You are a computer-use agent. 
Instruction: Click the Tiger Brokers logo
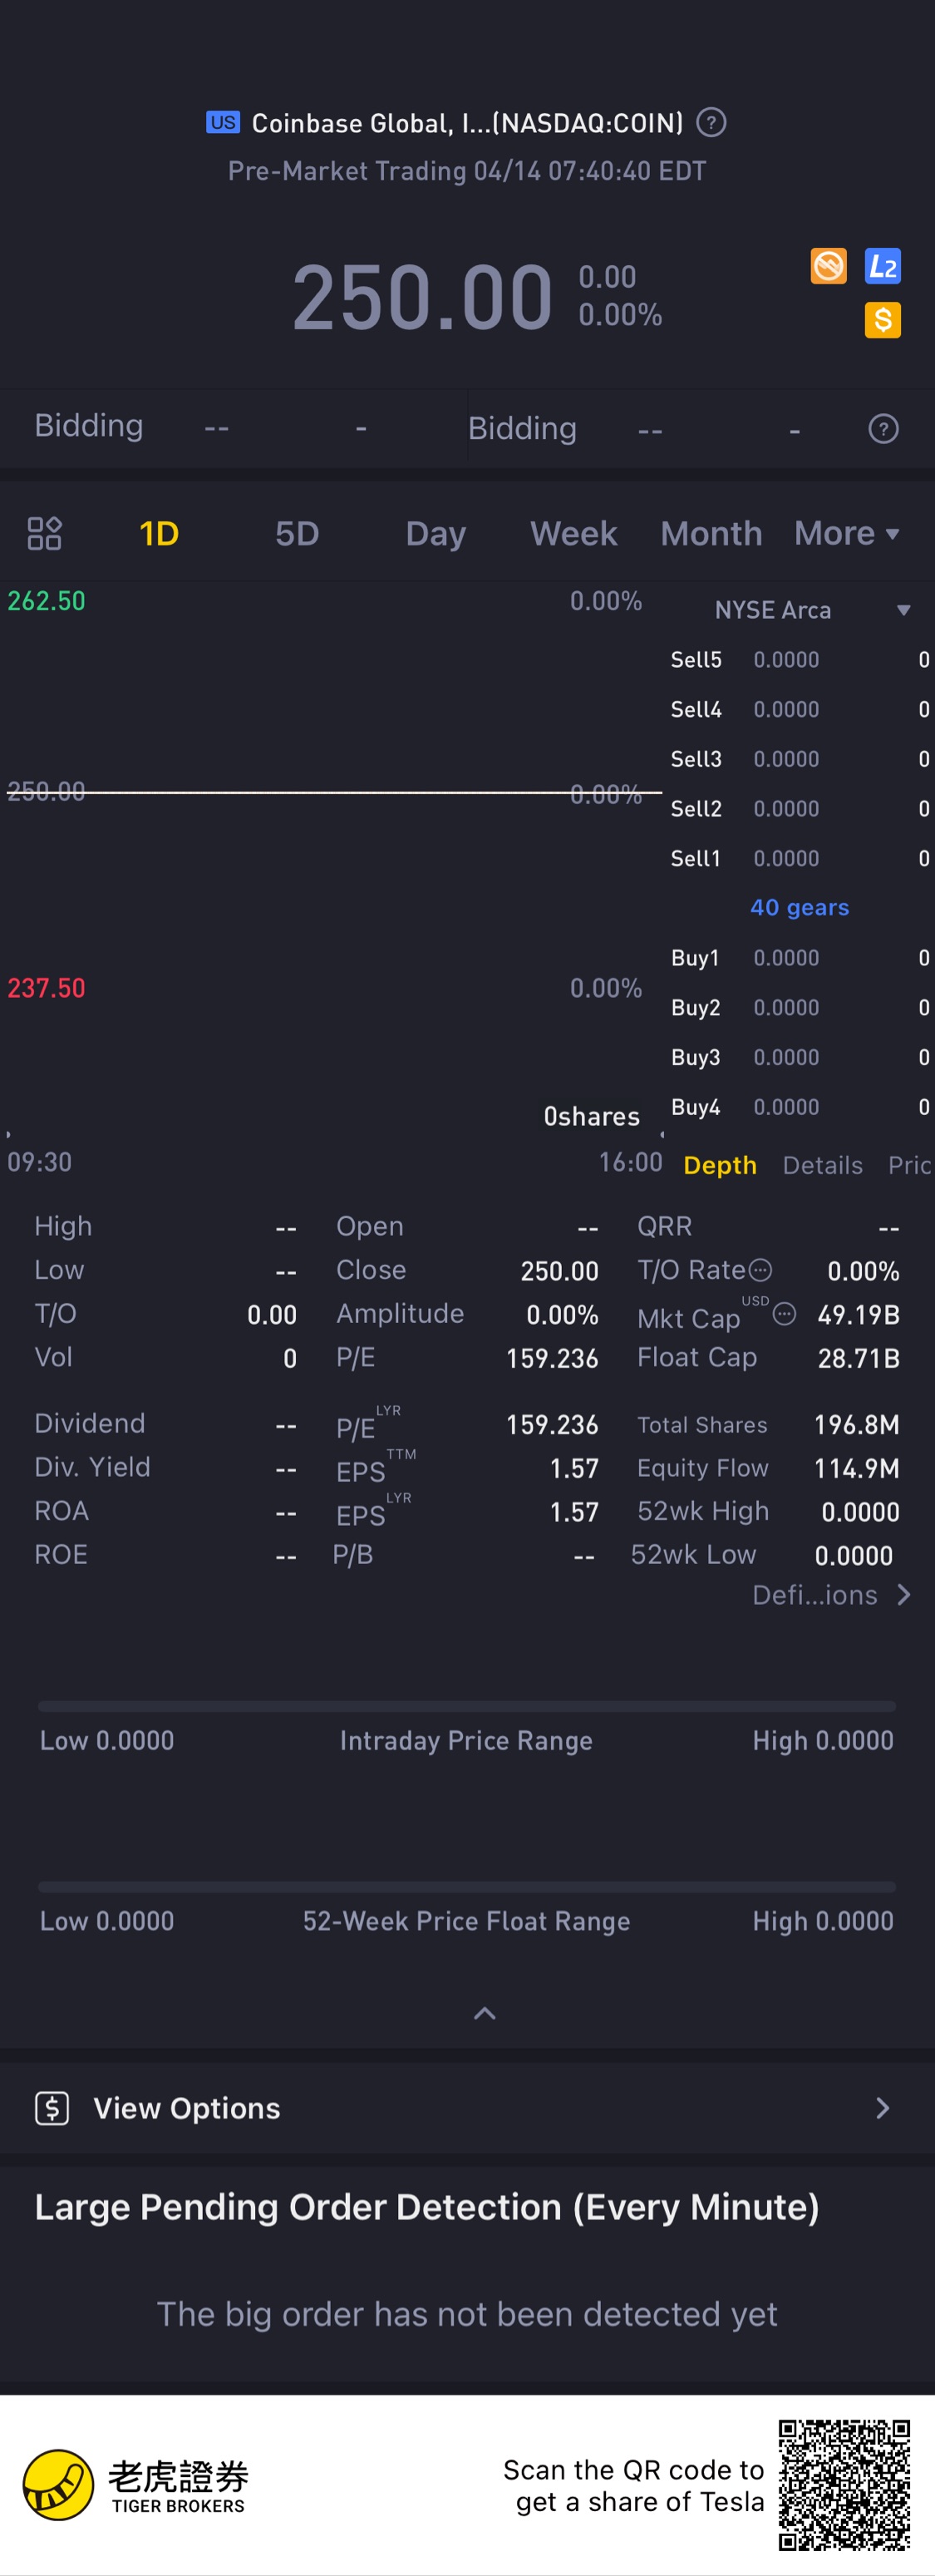pos(135,2485)
